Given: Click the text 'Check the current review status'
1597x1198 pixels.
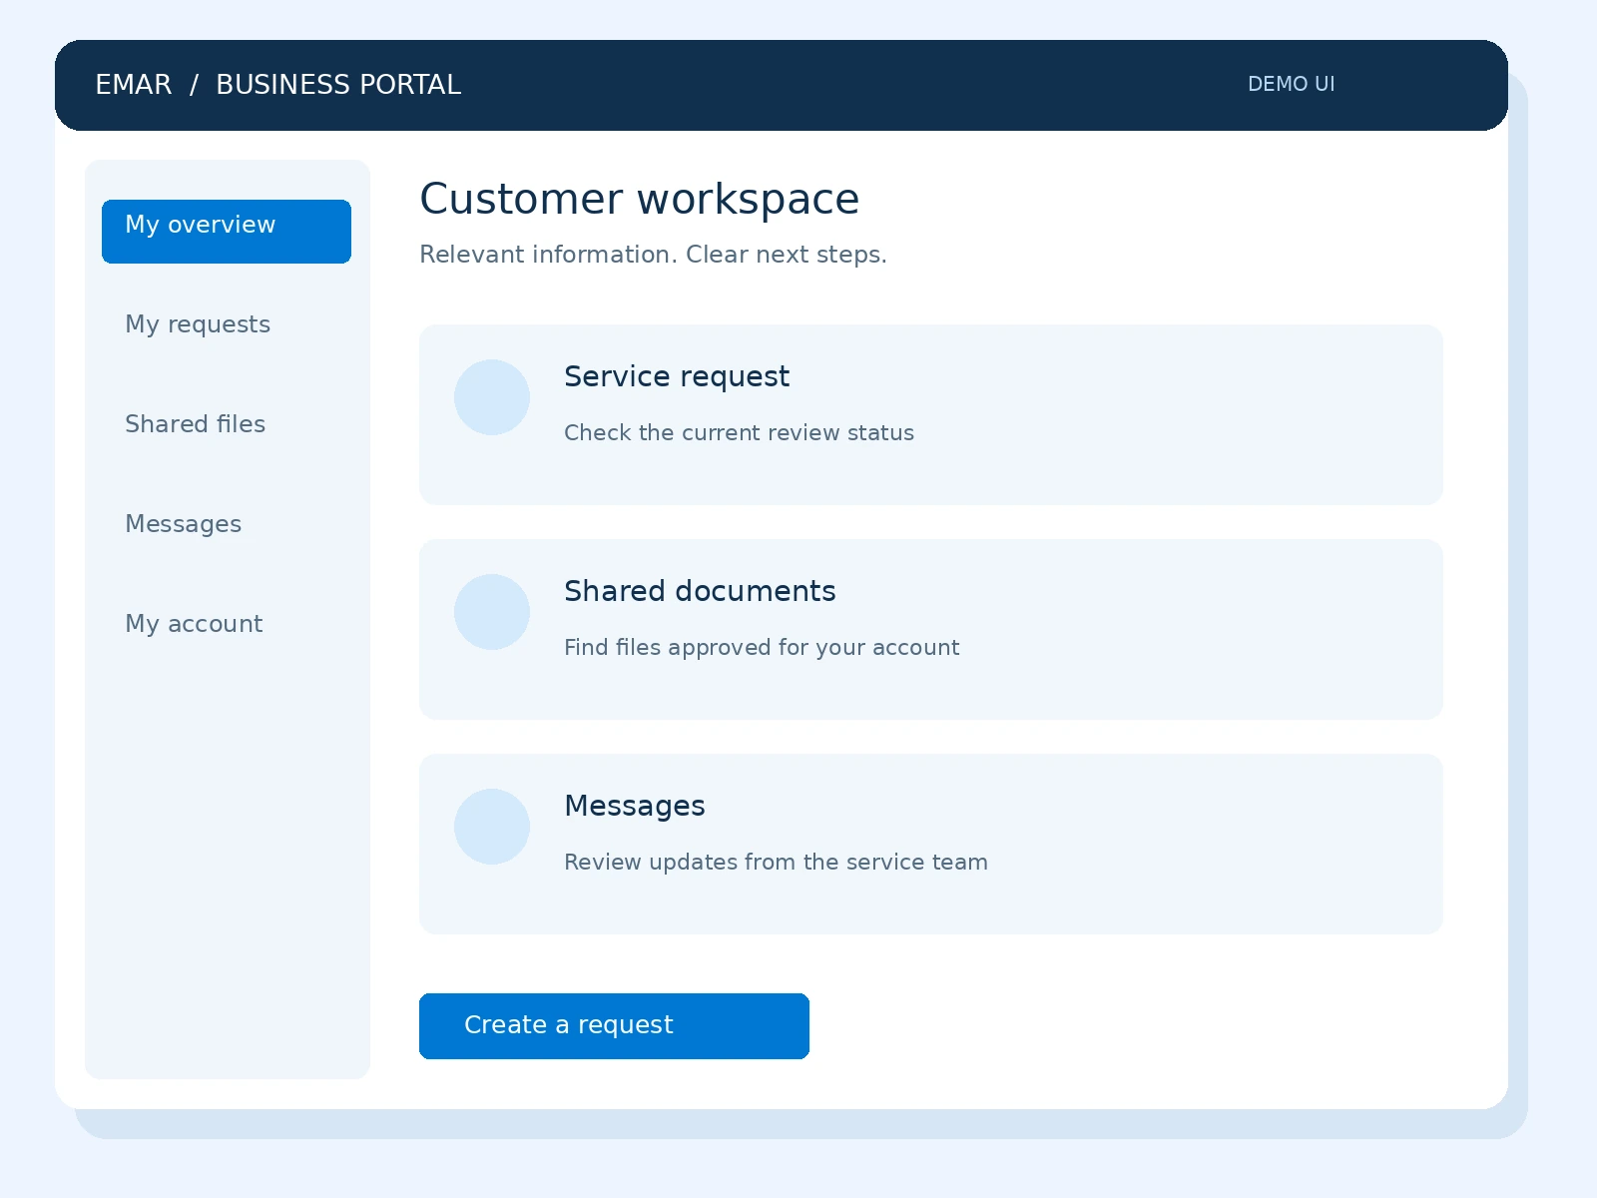Looking at the screenshot, I should (739, 432).
